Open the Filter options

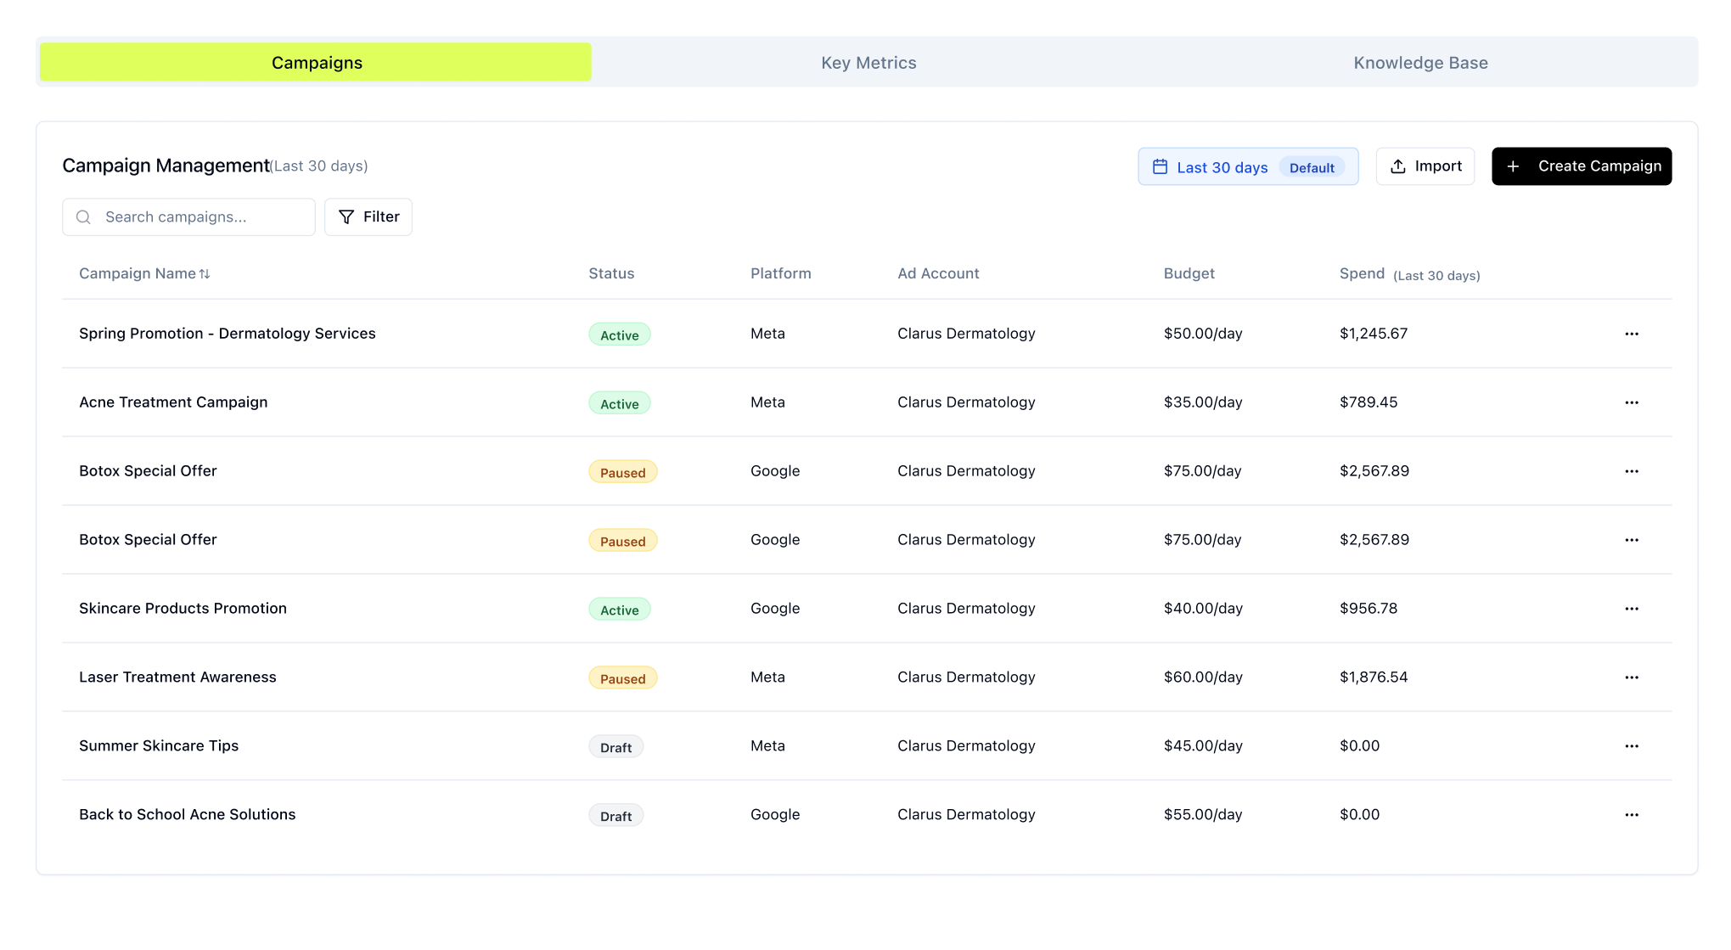(368, 217)
